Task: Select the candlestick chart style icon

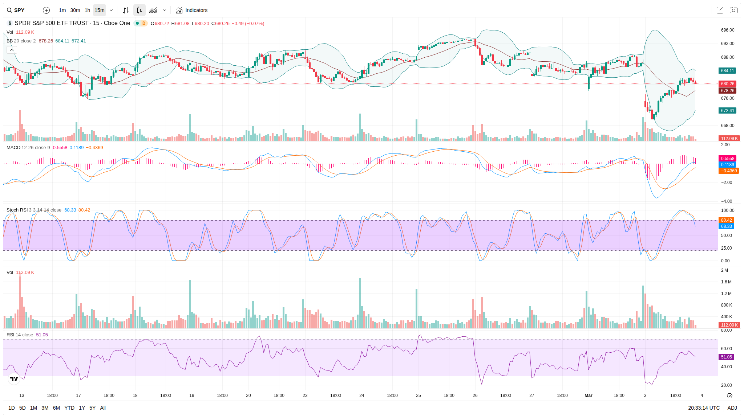Action: 139,10
